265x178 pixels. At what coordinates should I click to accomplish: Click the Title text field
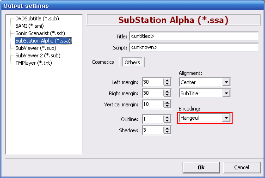click(194, 36)
